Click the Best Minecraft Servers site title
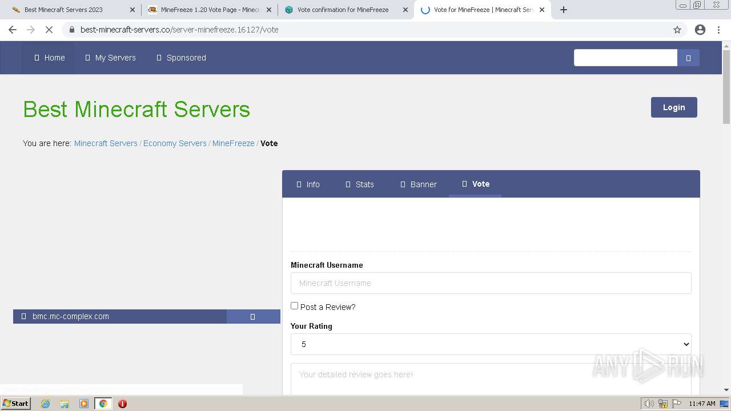 pyautogui.click(x=136, y=109)
